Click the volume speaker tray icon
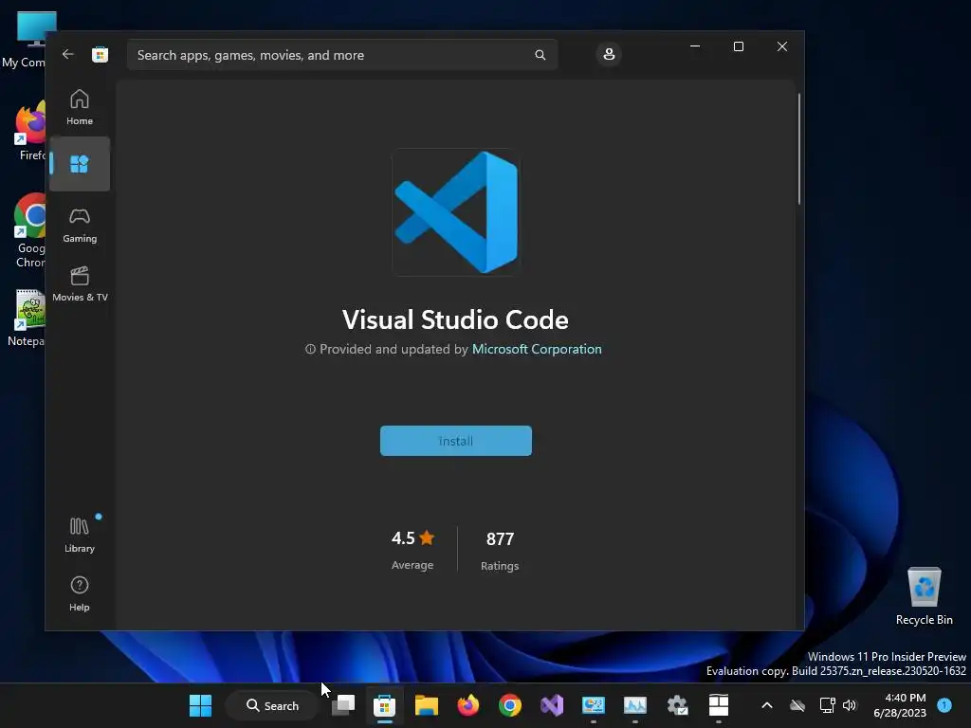The height and width of the screenshot is (728, 971). (850, 705)
